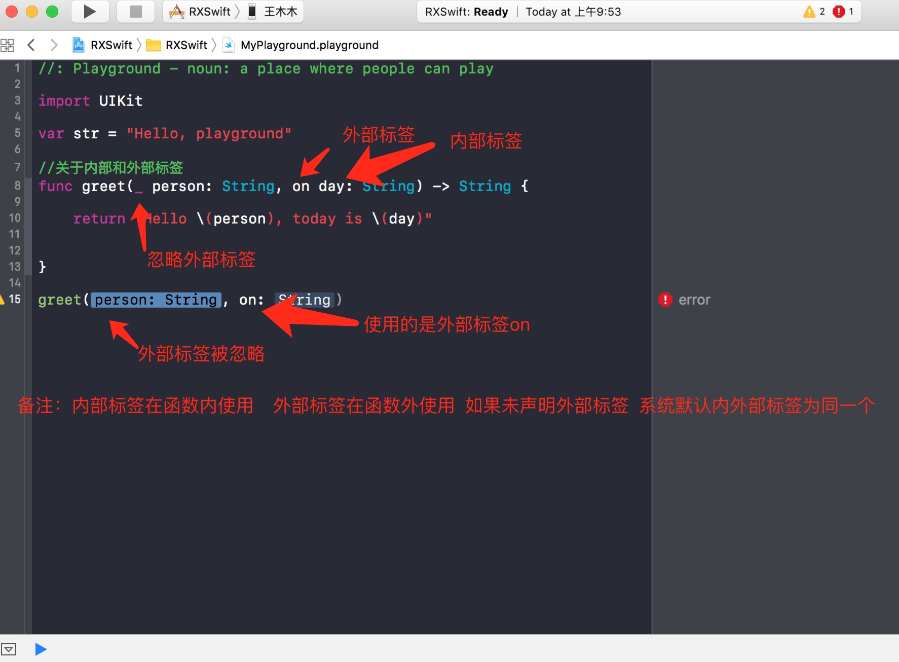The image size is (899, 662).
Task: Click the blue execute playground button
Action: (x=41, y=649)
